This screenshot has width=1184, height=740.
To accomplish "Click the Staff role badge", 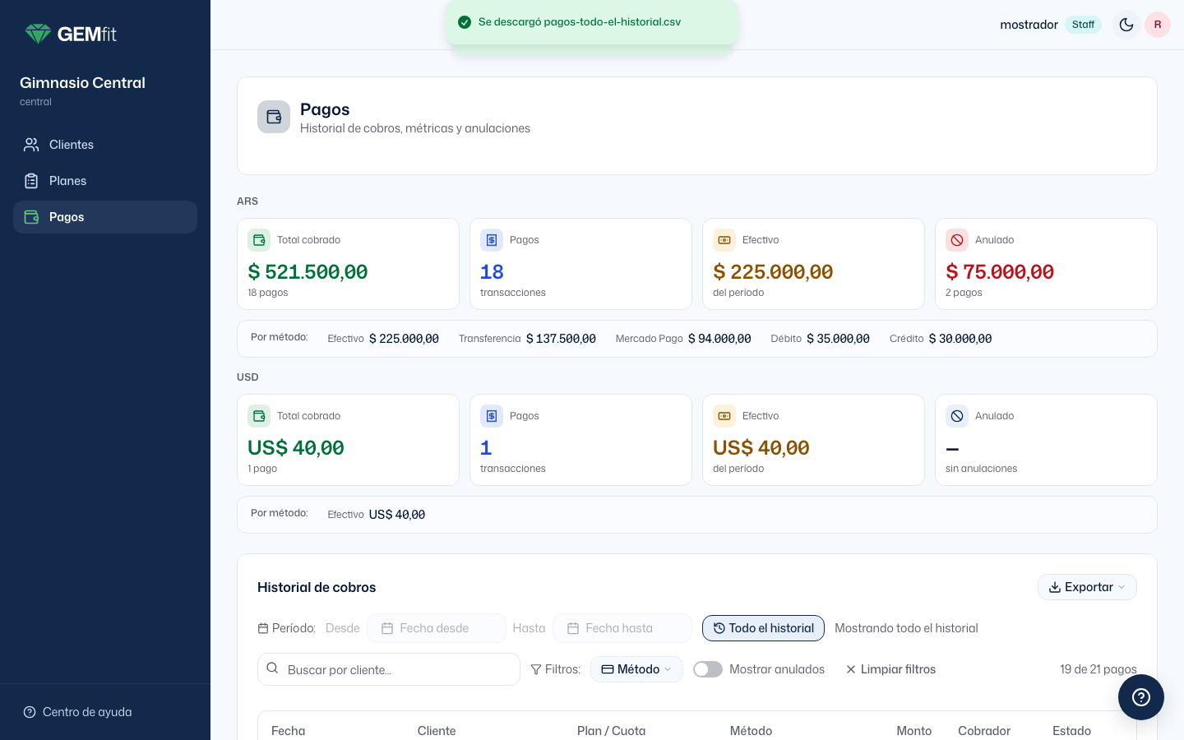I will 1083,25.
